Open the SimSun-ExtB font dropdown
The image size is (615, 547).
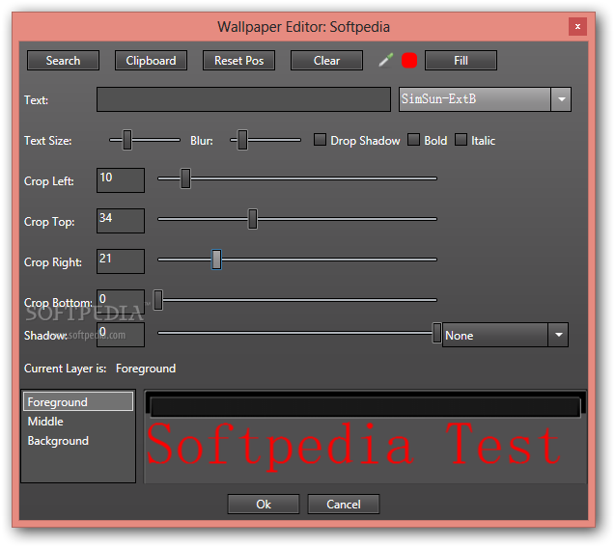485,99
